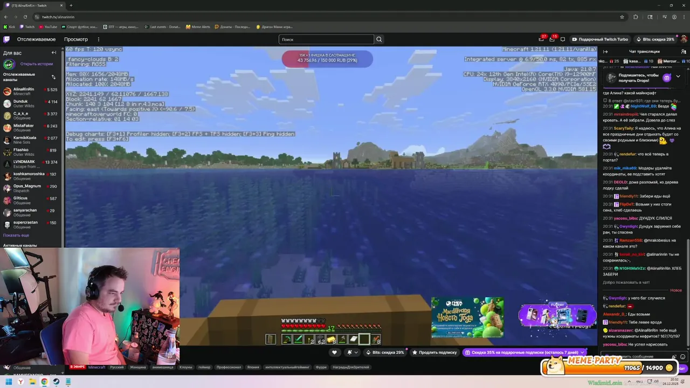The width and height of the screenshot is (690, 388).
Task: Click the search magnifier button
Action: pyautogui.click(x=379, y=39)
